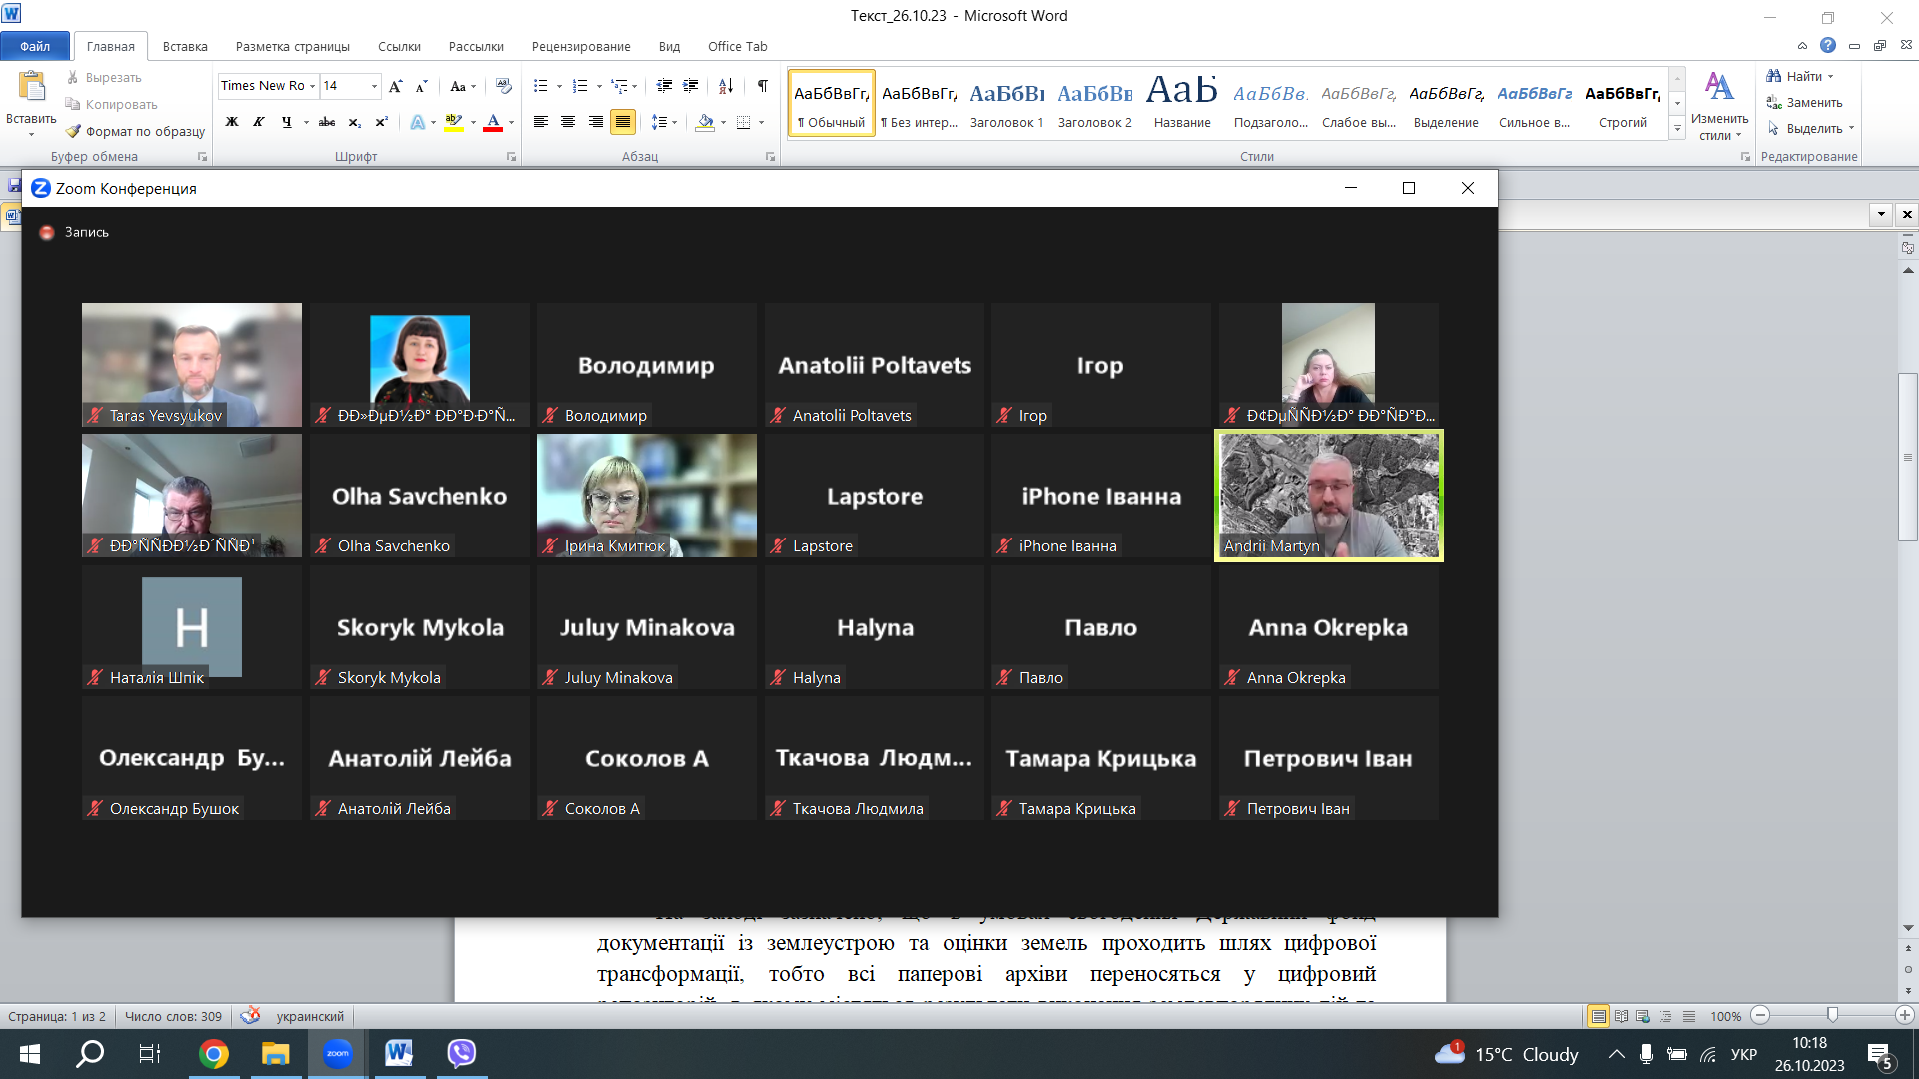Click the bulleted list icon
This screenshot has height=1079, width=1919.
tap(541, 86)
